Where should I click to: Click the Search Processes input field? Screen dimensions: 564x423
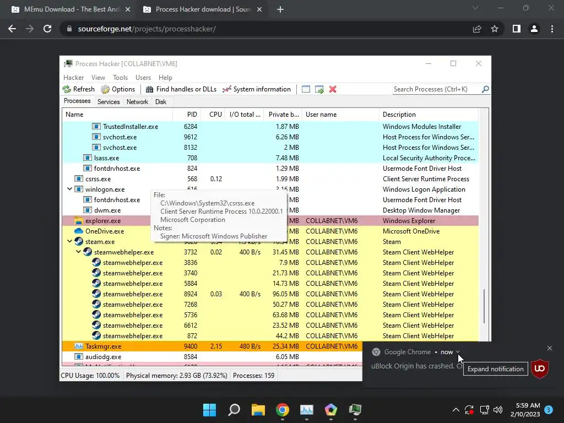[x=436, y=89]
